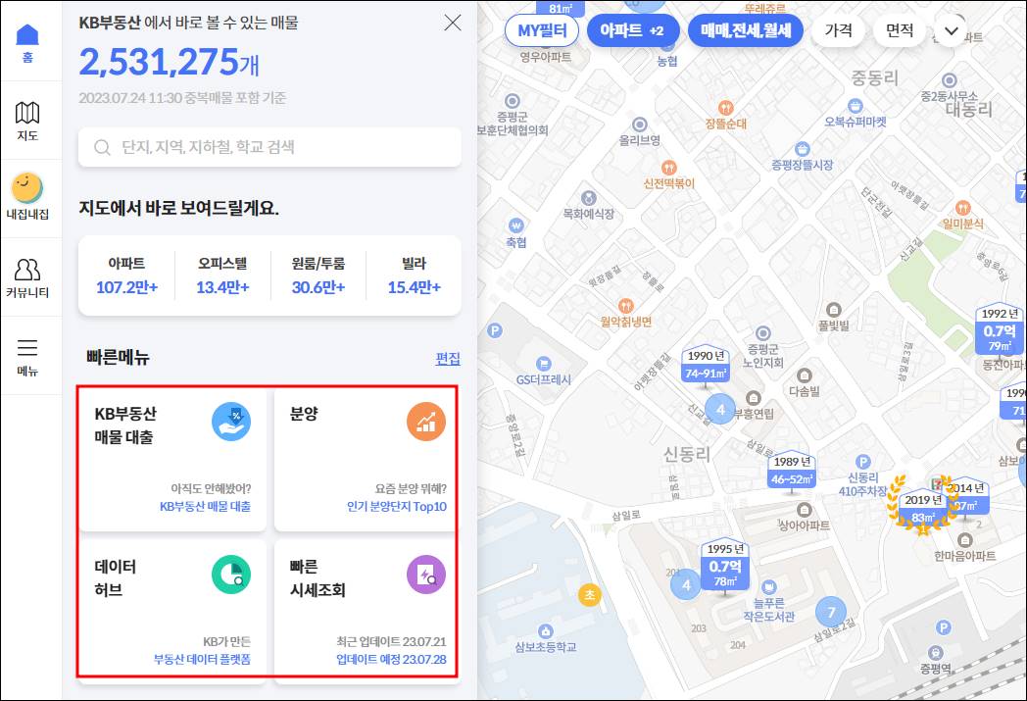Click the 상아아파트 building icon
1027x701 pixels.
coord(804,510)
